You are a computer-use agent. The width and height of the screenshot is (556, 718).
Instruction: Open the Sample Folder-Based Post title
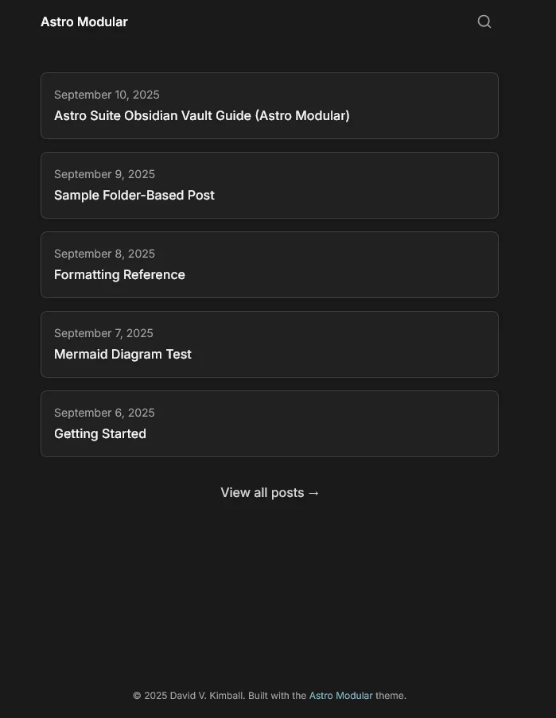tap(134, 196)
